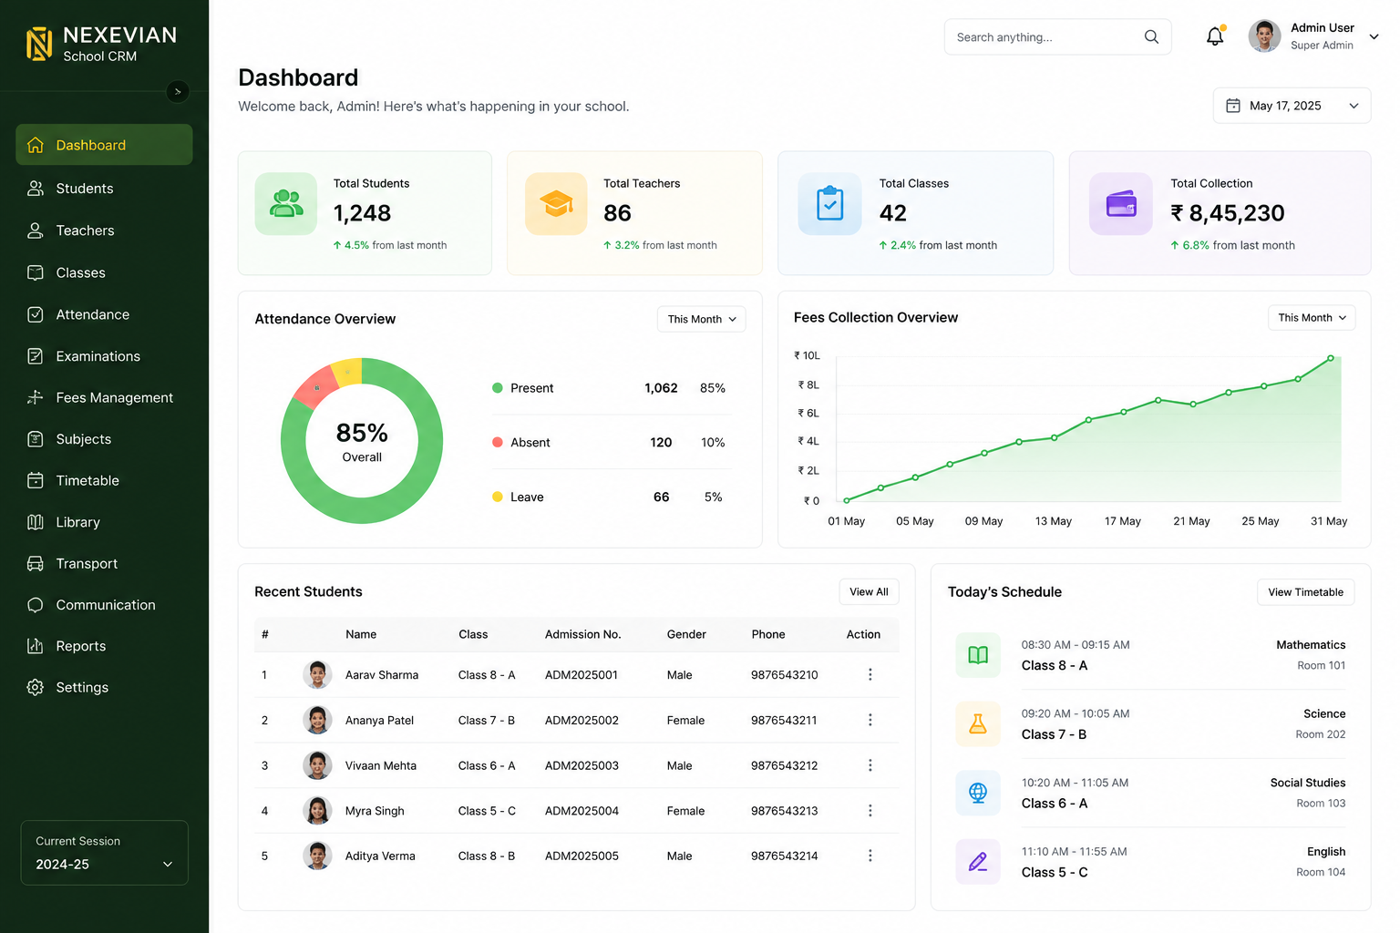Open action menu for Myra Singh
This screenshot has width=1400, height=933.
click(x=870, y=811)
